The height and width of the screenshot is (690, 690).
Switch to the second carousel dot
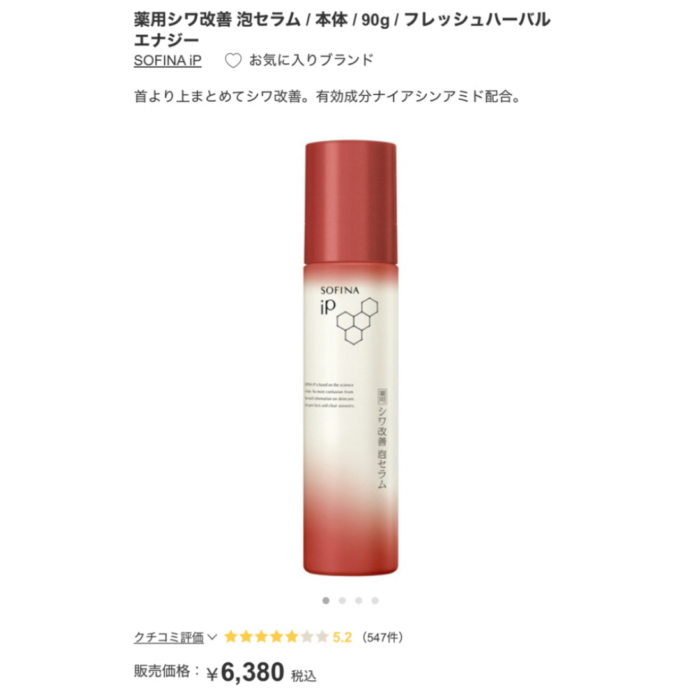342,601
